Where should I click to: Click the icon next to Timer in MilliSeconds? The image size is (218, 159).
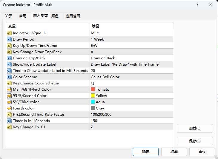9,121
